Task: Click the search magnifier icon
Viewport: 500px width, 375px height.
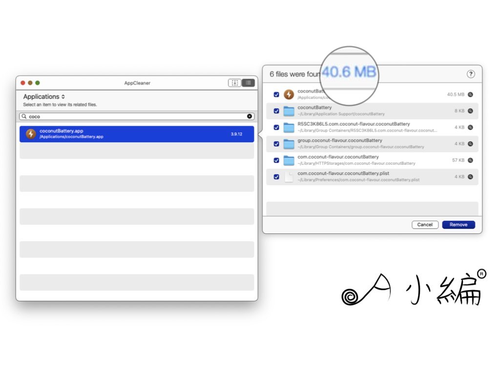Action: click(24, 116)
